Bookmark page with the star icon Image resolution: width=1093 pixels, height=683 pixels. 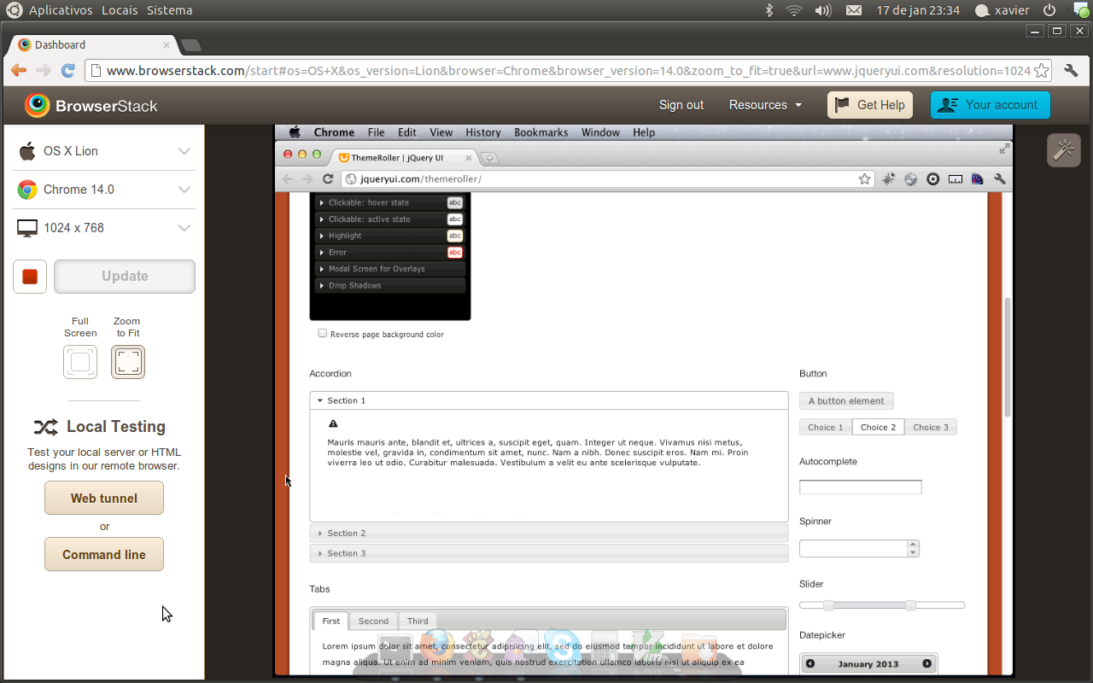point(1042,71)
